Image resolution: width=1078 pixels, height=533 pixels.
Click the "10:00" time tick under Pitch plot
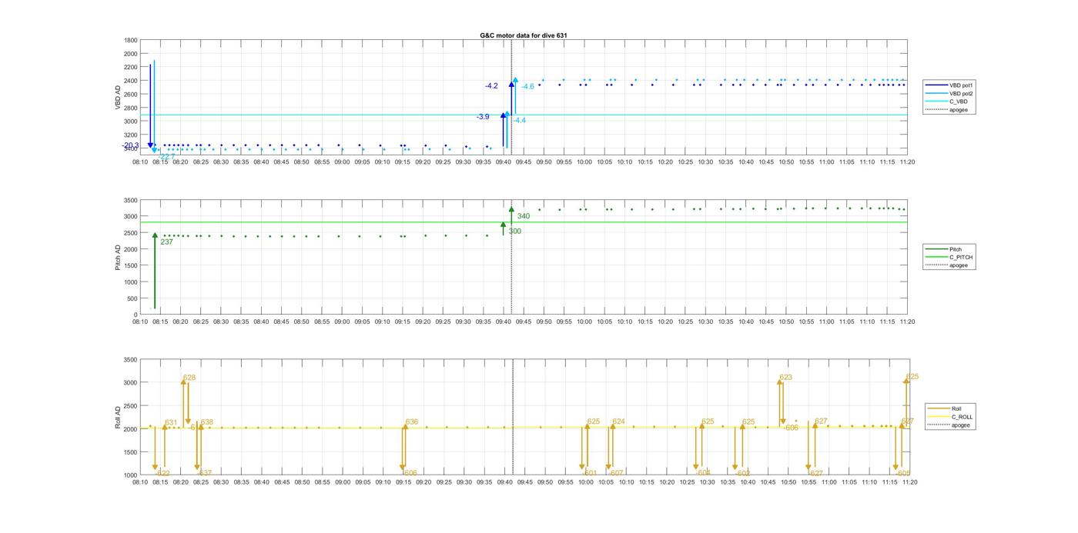point(584,321)
